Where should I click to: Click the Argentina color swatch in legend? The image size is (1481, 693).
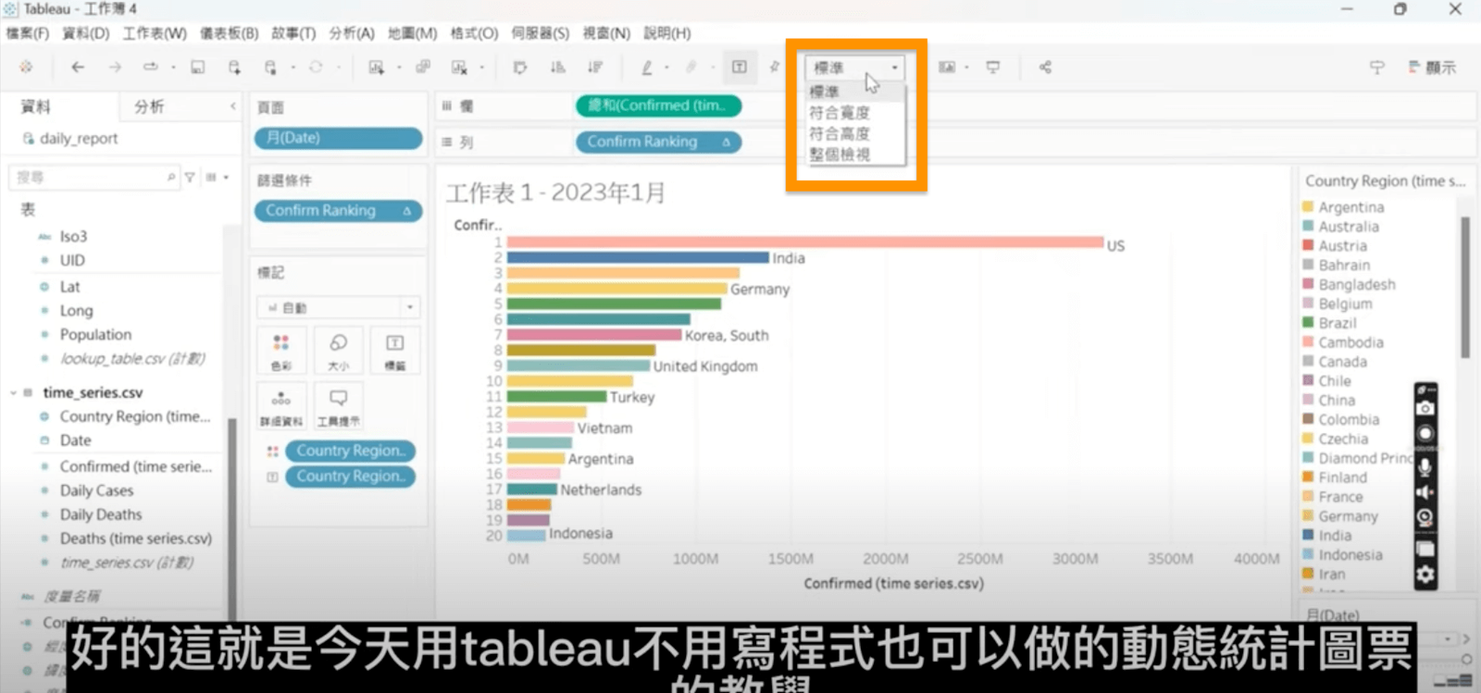1308,207
